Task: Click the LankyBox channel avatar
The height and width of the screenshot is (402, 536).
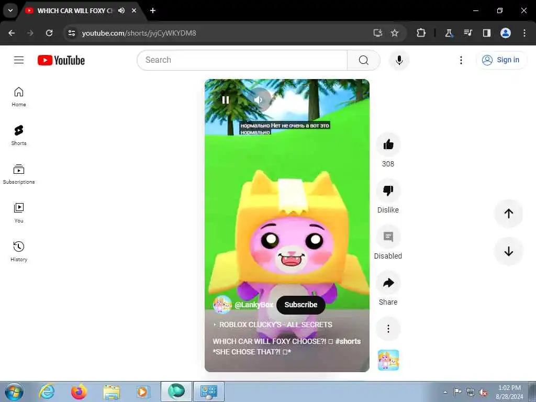Action: [x=222, y=305]
